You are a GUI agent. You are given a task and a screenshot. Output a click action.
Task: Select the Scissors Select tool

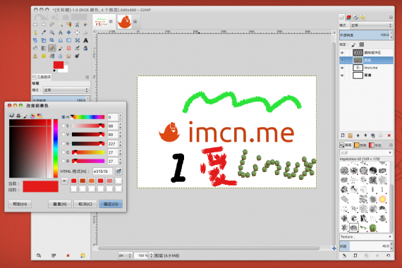pyautogui.click(x=77, y=25)
